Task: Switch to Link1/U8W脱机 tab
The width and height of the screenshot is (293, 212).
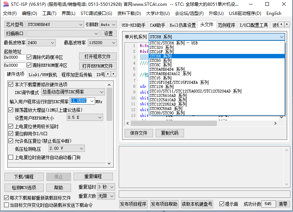Action: pos(43,75)
